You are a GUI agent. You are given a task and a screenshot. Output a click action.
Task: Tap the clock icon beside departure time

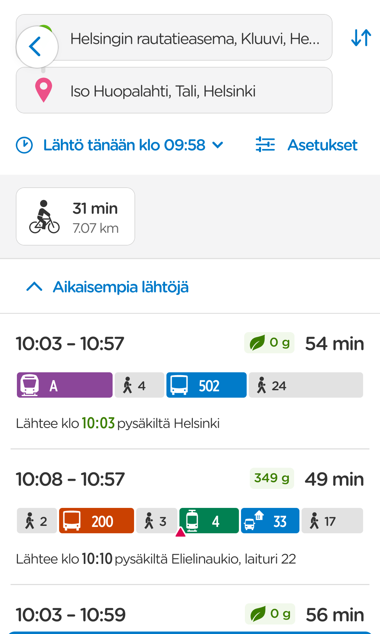click(24, 145)
